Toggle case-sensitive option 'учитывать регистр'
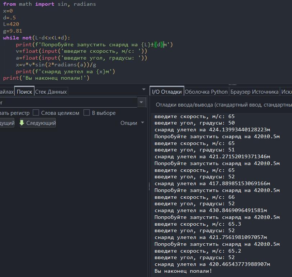 (x=14, y=113)
